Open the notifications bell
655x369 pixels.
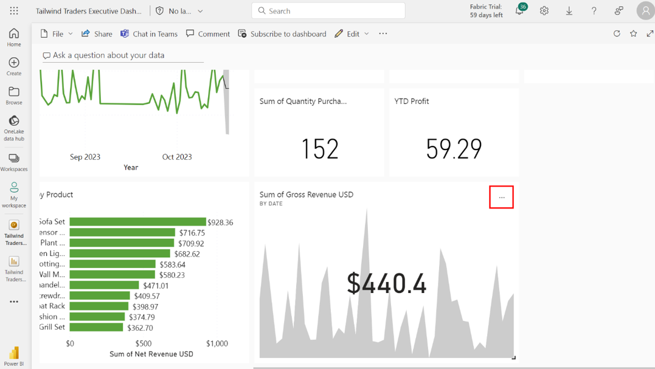pyautogui.click(x=519, y=11)
